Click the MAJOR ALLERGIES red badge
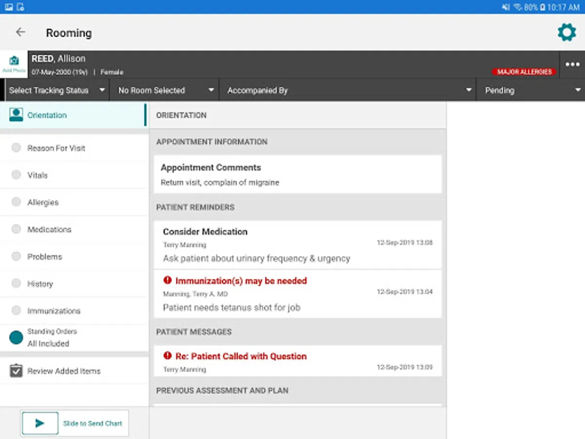The width and height of the screenshot is (585, 439). [x=524, y=72]
